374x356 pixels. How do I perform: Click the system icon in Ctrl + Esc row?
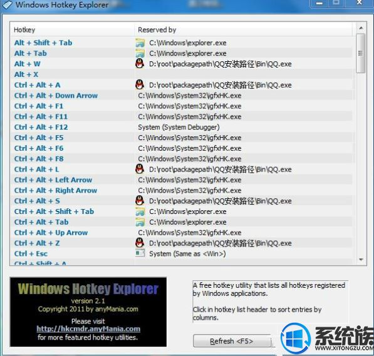tap(140, 253)
